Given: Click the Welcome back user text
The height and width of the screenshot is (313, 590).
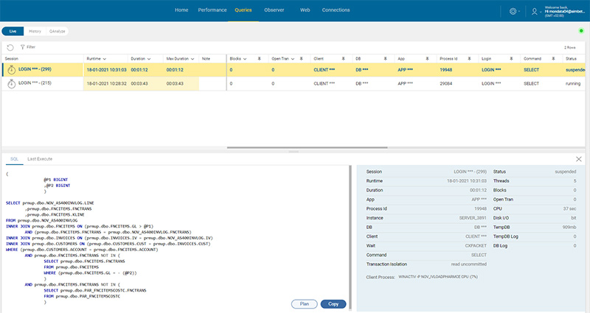Looking at the screenshot, I should [x=564, y=12].
